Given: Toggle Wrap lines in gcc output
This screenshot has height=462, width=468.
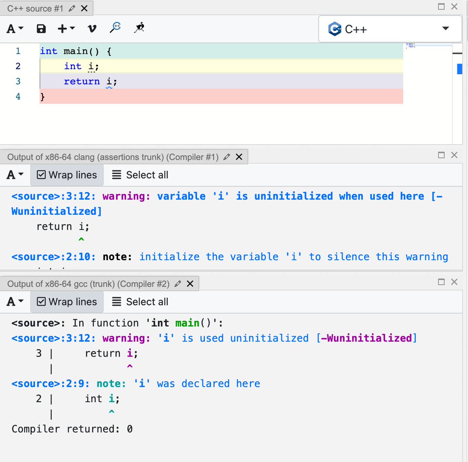Looking at the screenshot, I should click(67, 302).
